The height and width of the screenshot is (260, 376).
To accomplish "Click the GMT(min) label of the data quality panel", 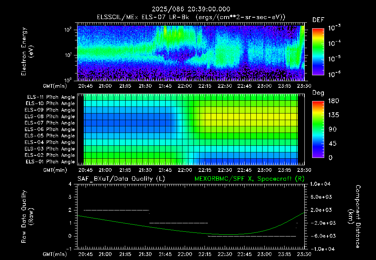I will [x=55, y=254].
